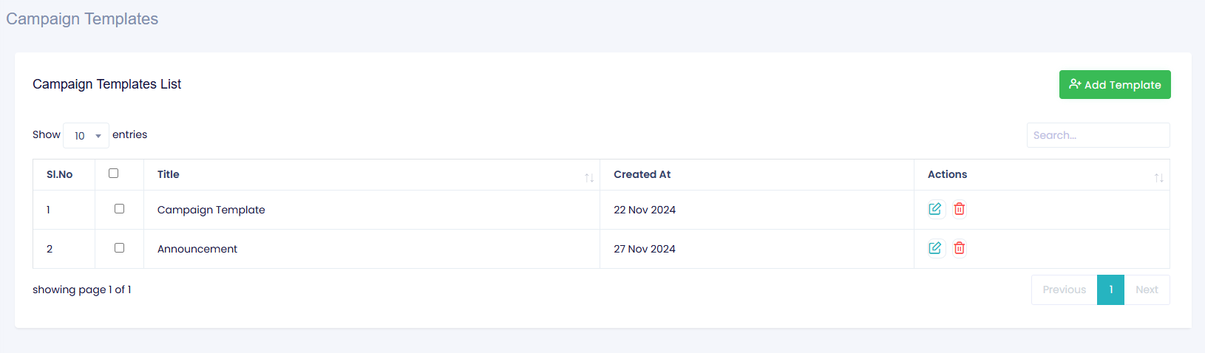The height and width of the screenshot is (353, 1205).
Task: Delete the Campaign Template row
Action: coord(959,209)
